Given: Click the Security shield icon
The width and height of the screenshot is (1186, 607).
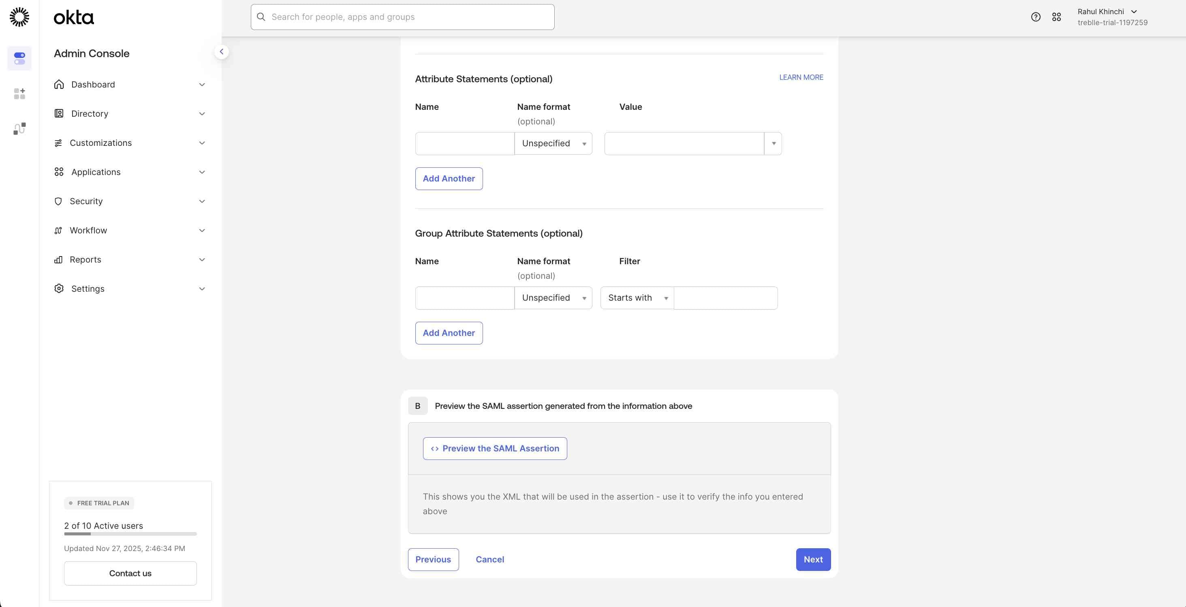Looking at the screenshot, I should click(58, 201).
